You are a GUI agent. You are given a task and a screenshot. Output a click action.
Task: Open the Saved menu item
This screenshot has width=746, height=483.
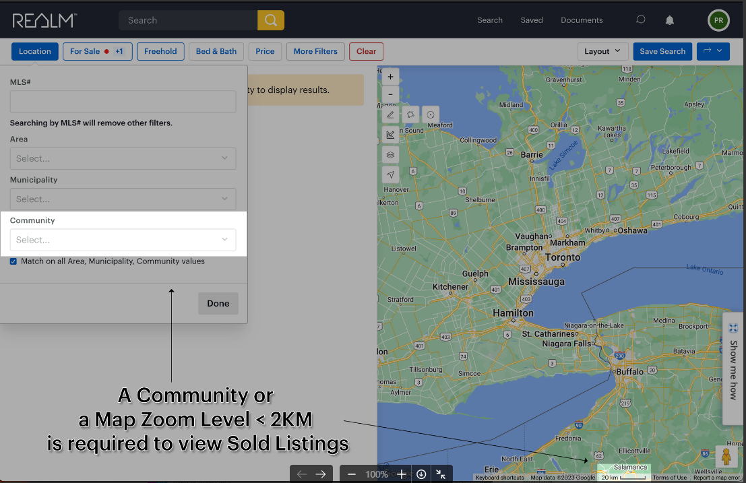[x=531, y=20]
